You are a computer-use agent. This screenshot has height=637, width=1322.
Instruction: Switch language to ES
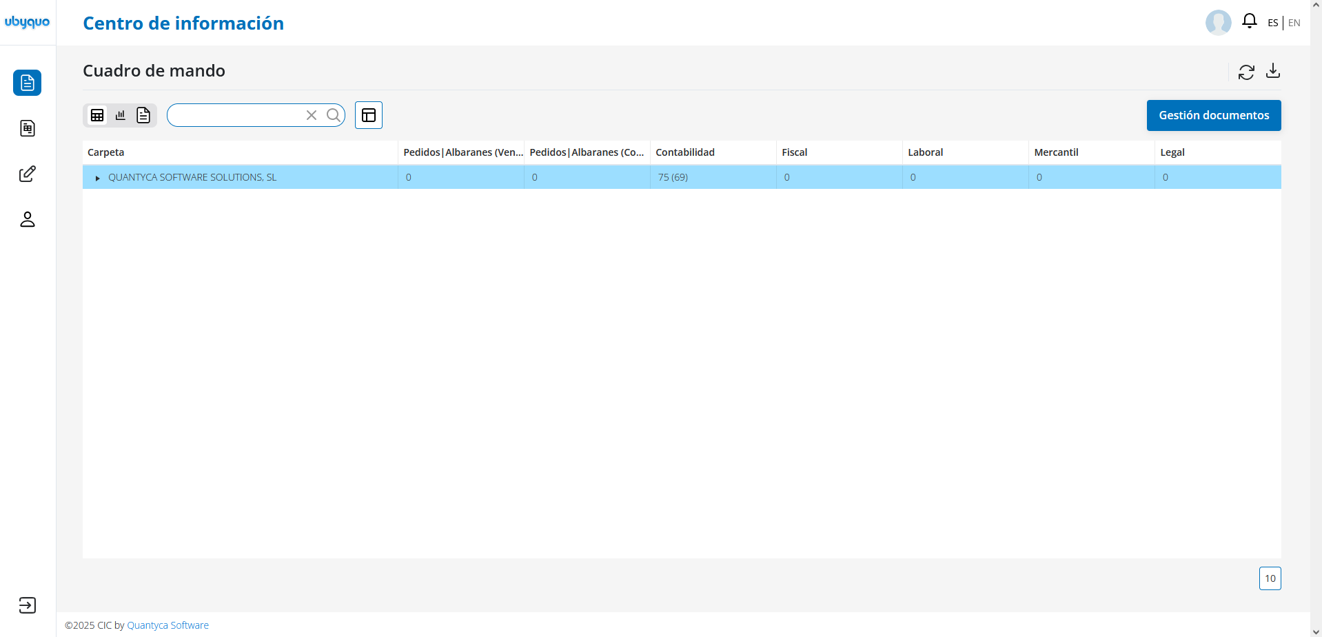coord(1273,23)
